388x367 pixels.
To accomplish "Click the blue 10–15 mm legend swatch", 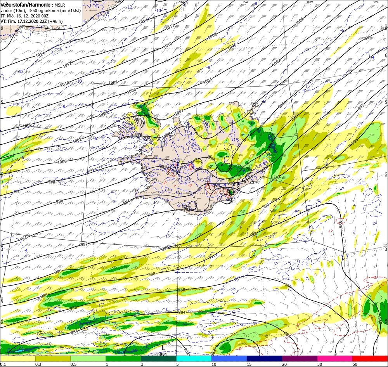I will (229, 358).
